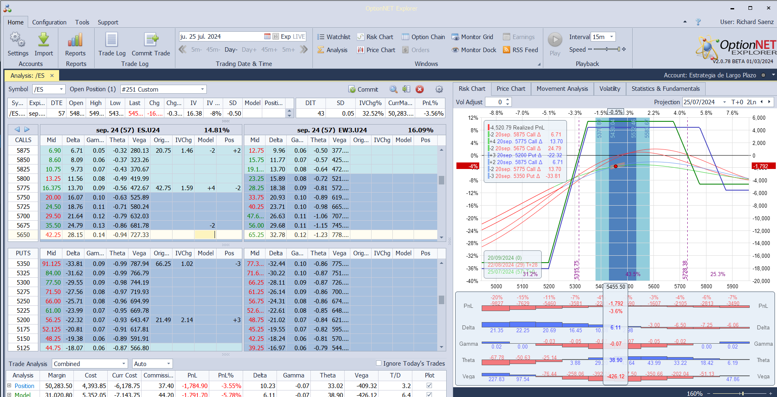Click the compare positions icon next to magnifier
Viewport: 777px width, 397px height.
(x=406, y=89)
